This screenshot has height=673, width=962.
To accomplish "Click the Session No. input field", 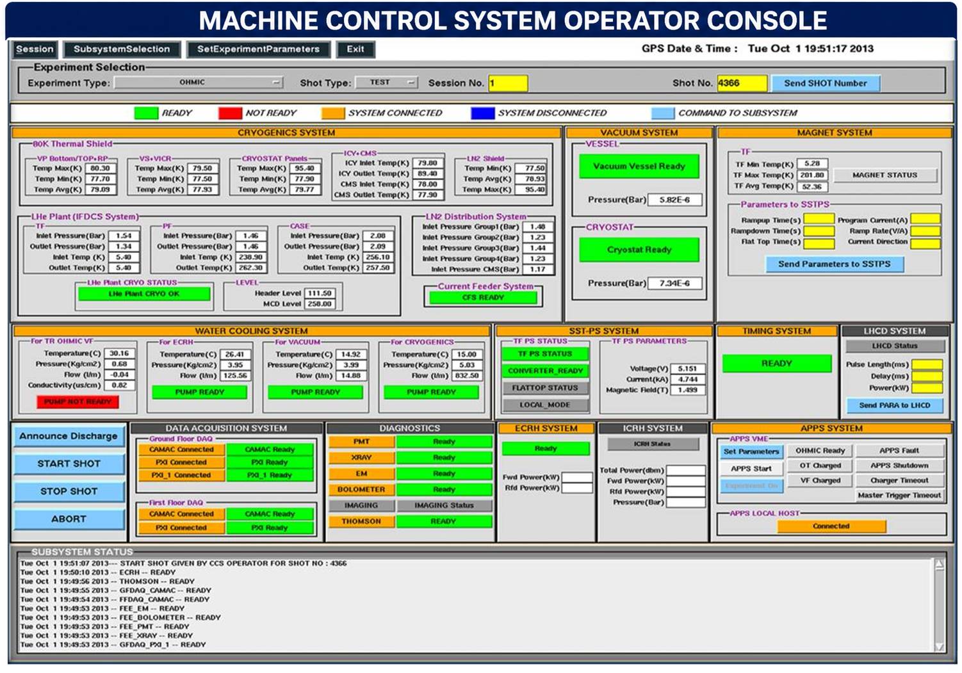I will click(508, 83).
